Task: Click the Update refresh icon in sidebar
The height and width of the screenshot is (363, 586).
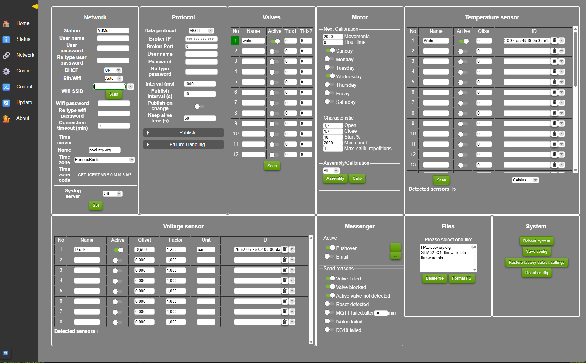Action: 6,103
